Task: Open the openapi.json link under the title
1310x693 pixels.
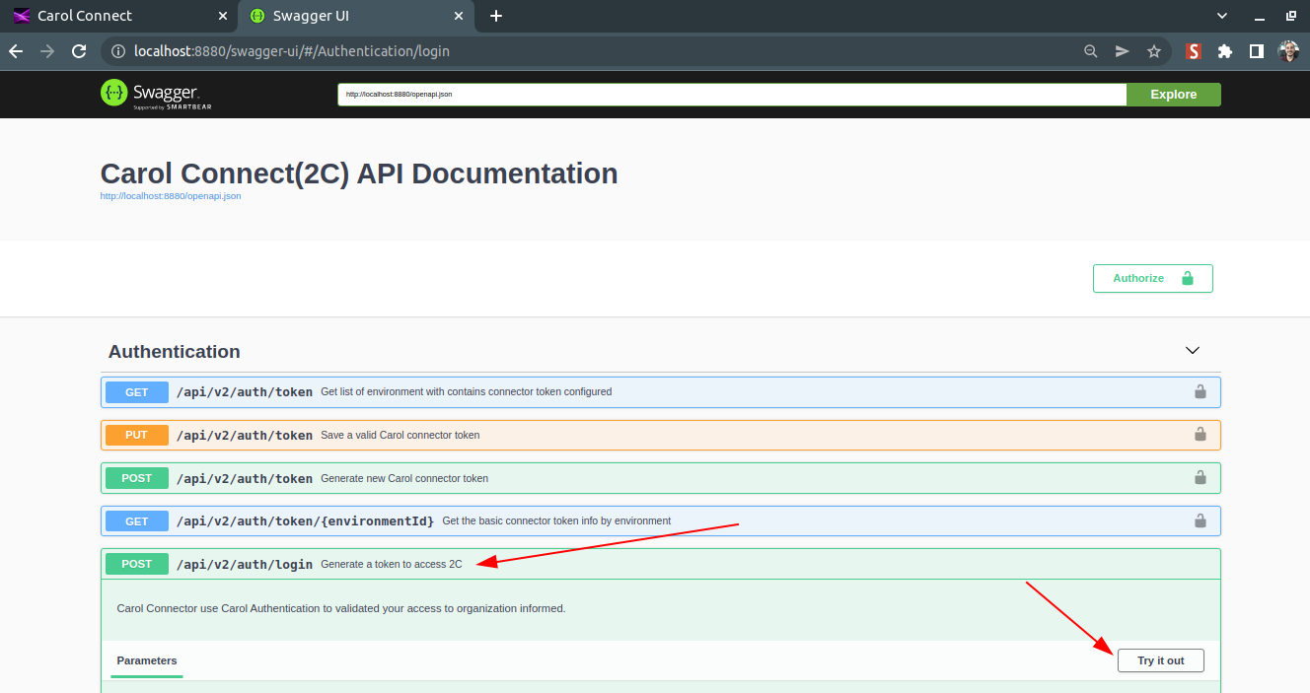Action: [171, 196]
